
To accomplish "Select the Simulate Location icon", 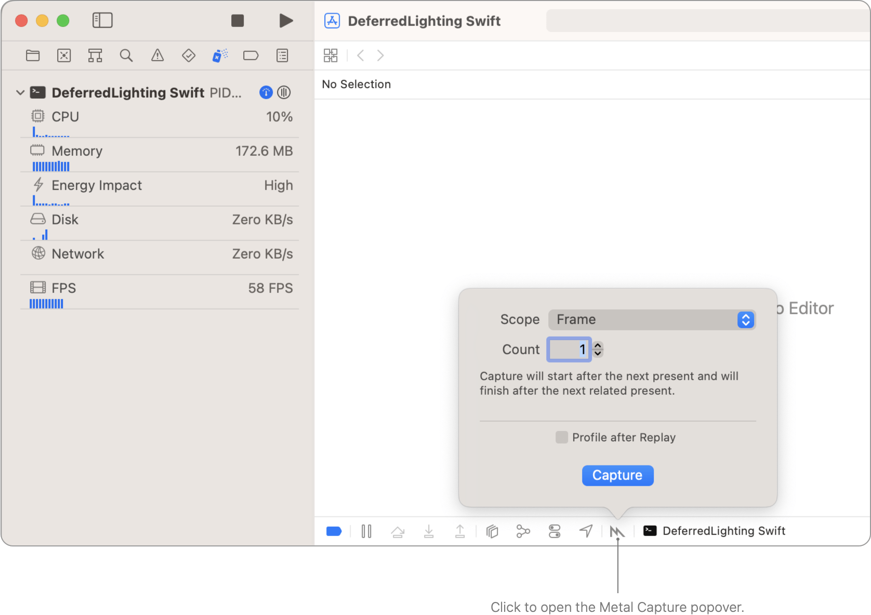I will pyautogui.click(x=585, y=531).
